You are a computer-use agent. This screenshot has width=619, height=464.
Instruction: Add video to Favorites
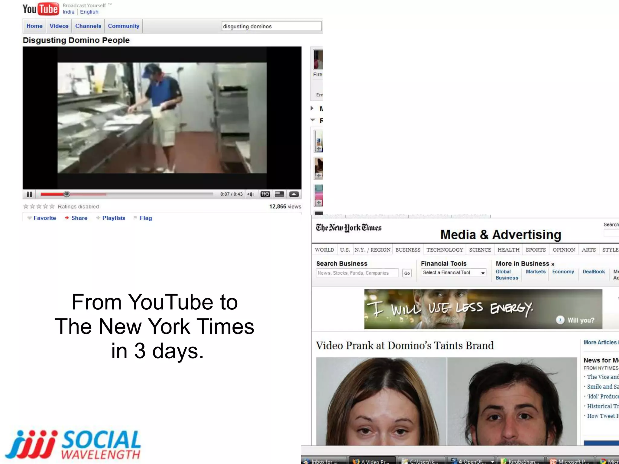point(44,218)
